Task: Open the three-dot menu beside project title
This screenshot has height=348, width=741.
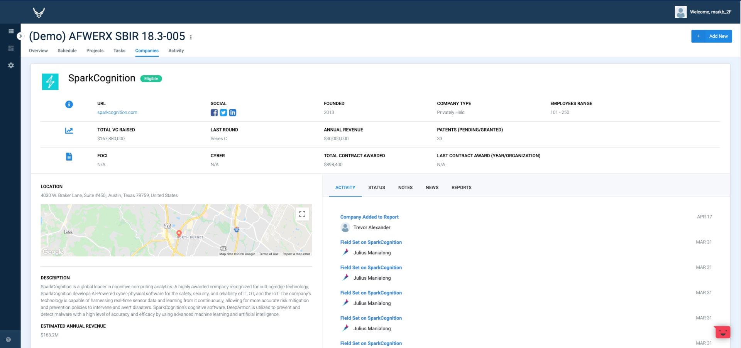Action: 191,37
